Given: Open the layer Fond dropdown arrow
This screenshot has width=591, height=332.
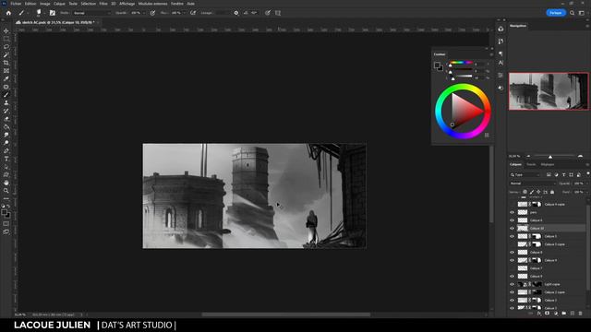Looking at the screenshot, I should point(587,192).
